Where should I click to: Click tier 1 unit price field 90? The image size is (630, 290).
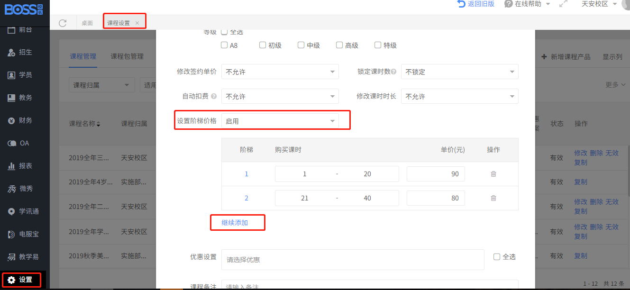point(436,174)
